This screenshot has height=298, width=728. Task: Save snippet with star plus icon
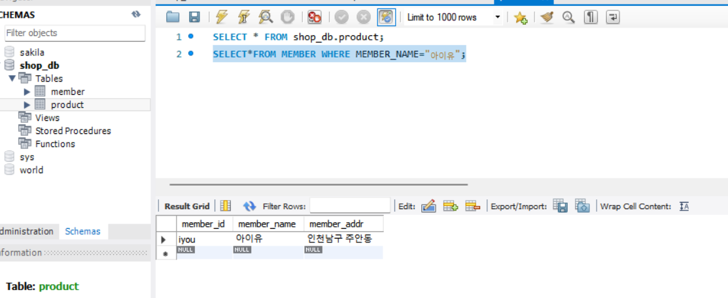[521, 18]
